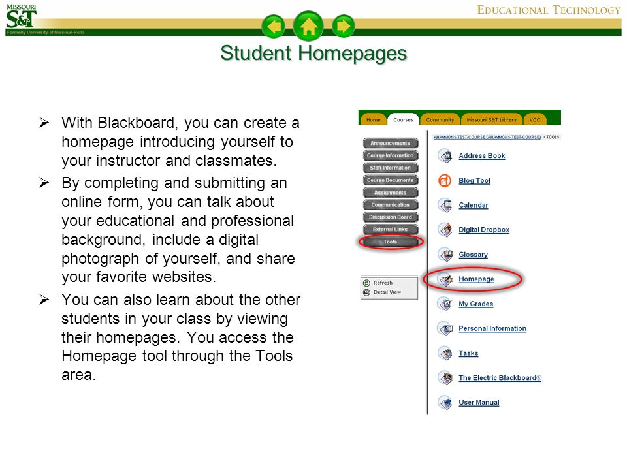Switch to the Courses tab
Viewport: 627px width, 470px height.
click(x=403, y=119)
